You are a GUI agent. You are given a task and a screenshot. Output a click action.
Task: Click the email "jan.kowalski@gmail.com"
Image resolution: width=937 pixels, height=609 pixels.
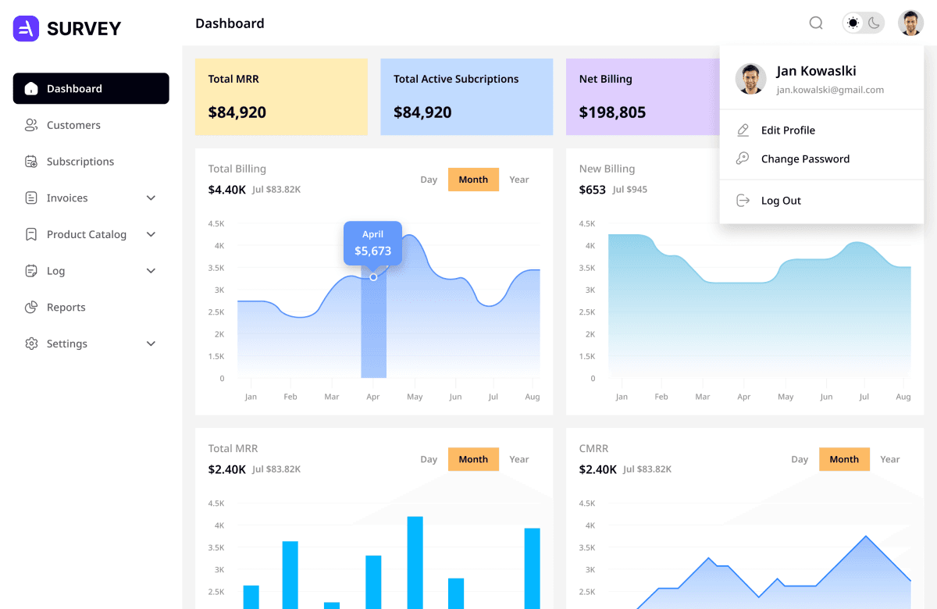coord(830,90)
